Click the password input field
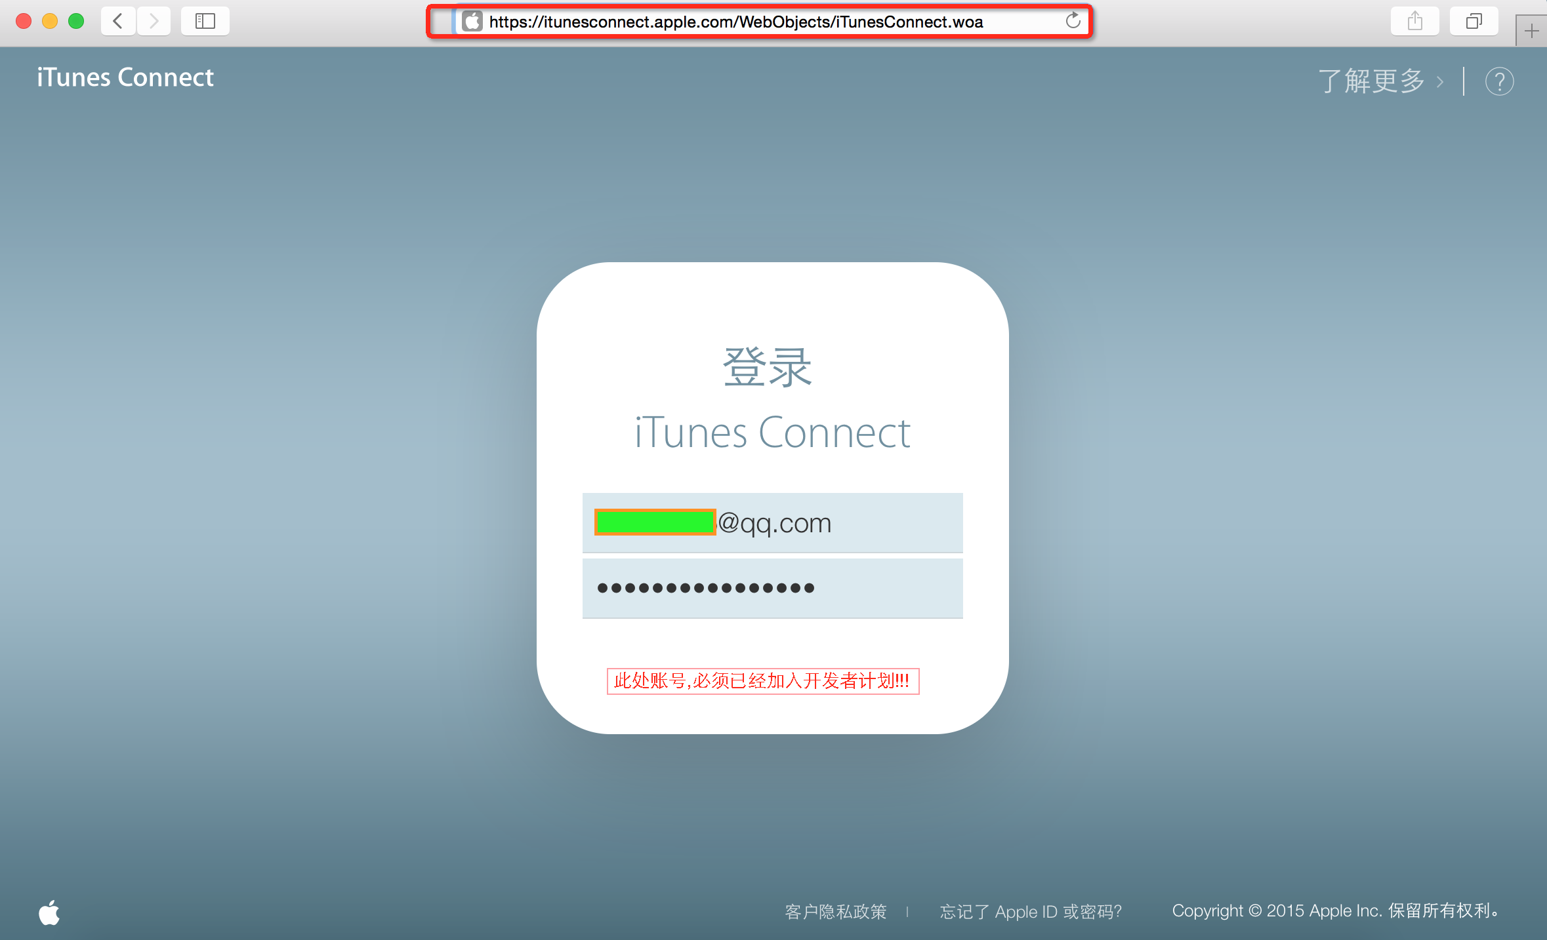The width and height of the screenshot is (1547, 940). (772, 588)
